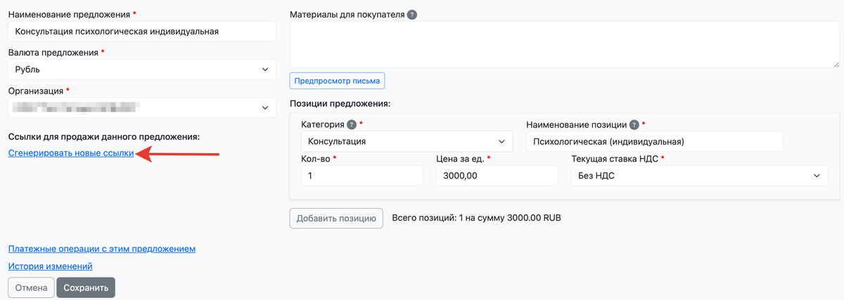Click the Добавить позицию button
Screen dimensions: 844x300
(336, 218)
